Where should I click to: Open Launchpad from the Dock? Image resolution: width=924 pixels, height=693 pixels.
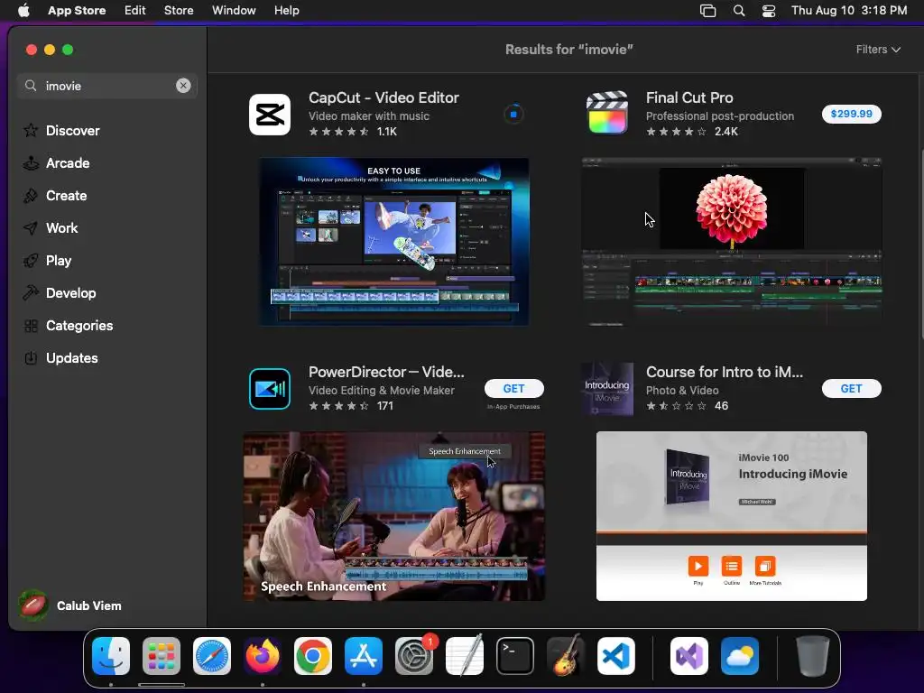[162, 656]
